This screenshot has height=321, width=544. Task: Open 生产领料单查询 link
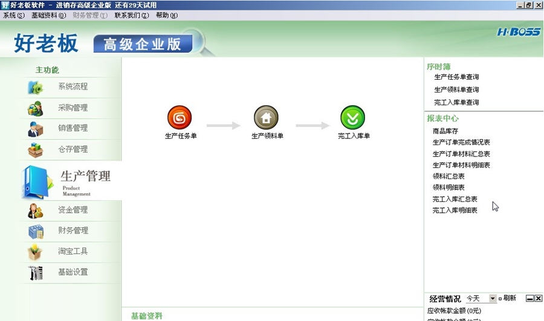(456, 89)
